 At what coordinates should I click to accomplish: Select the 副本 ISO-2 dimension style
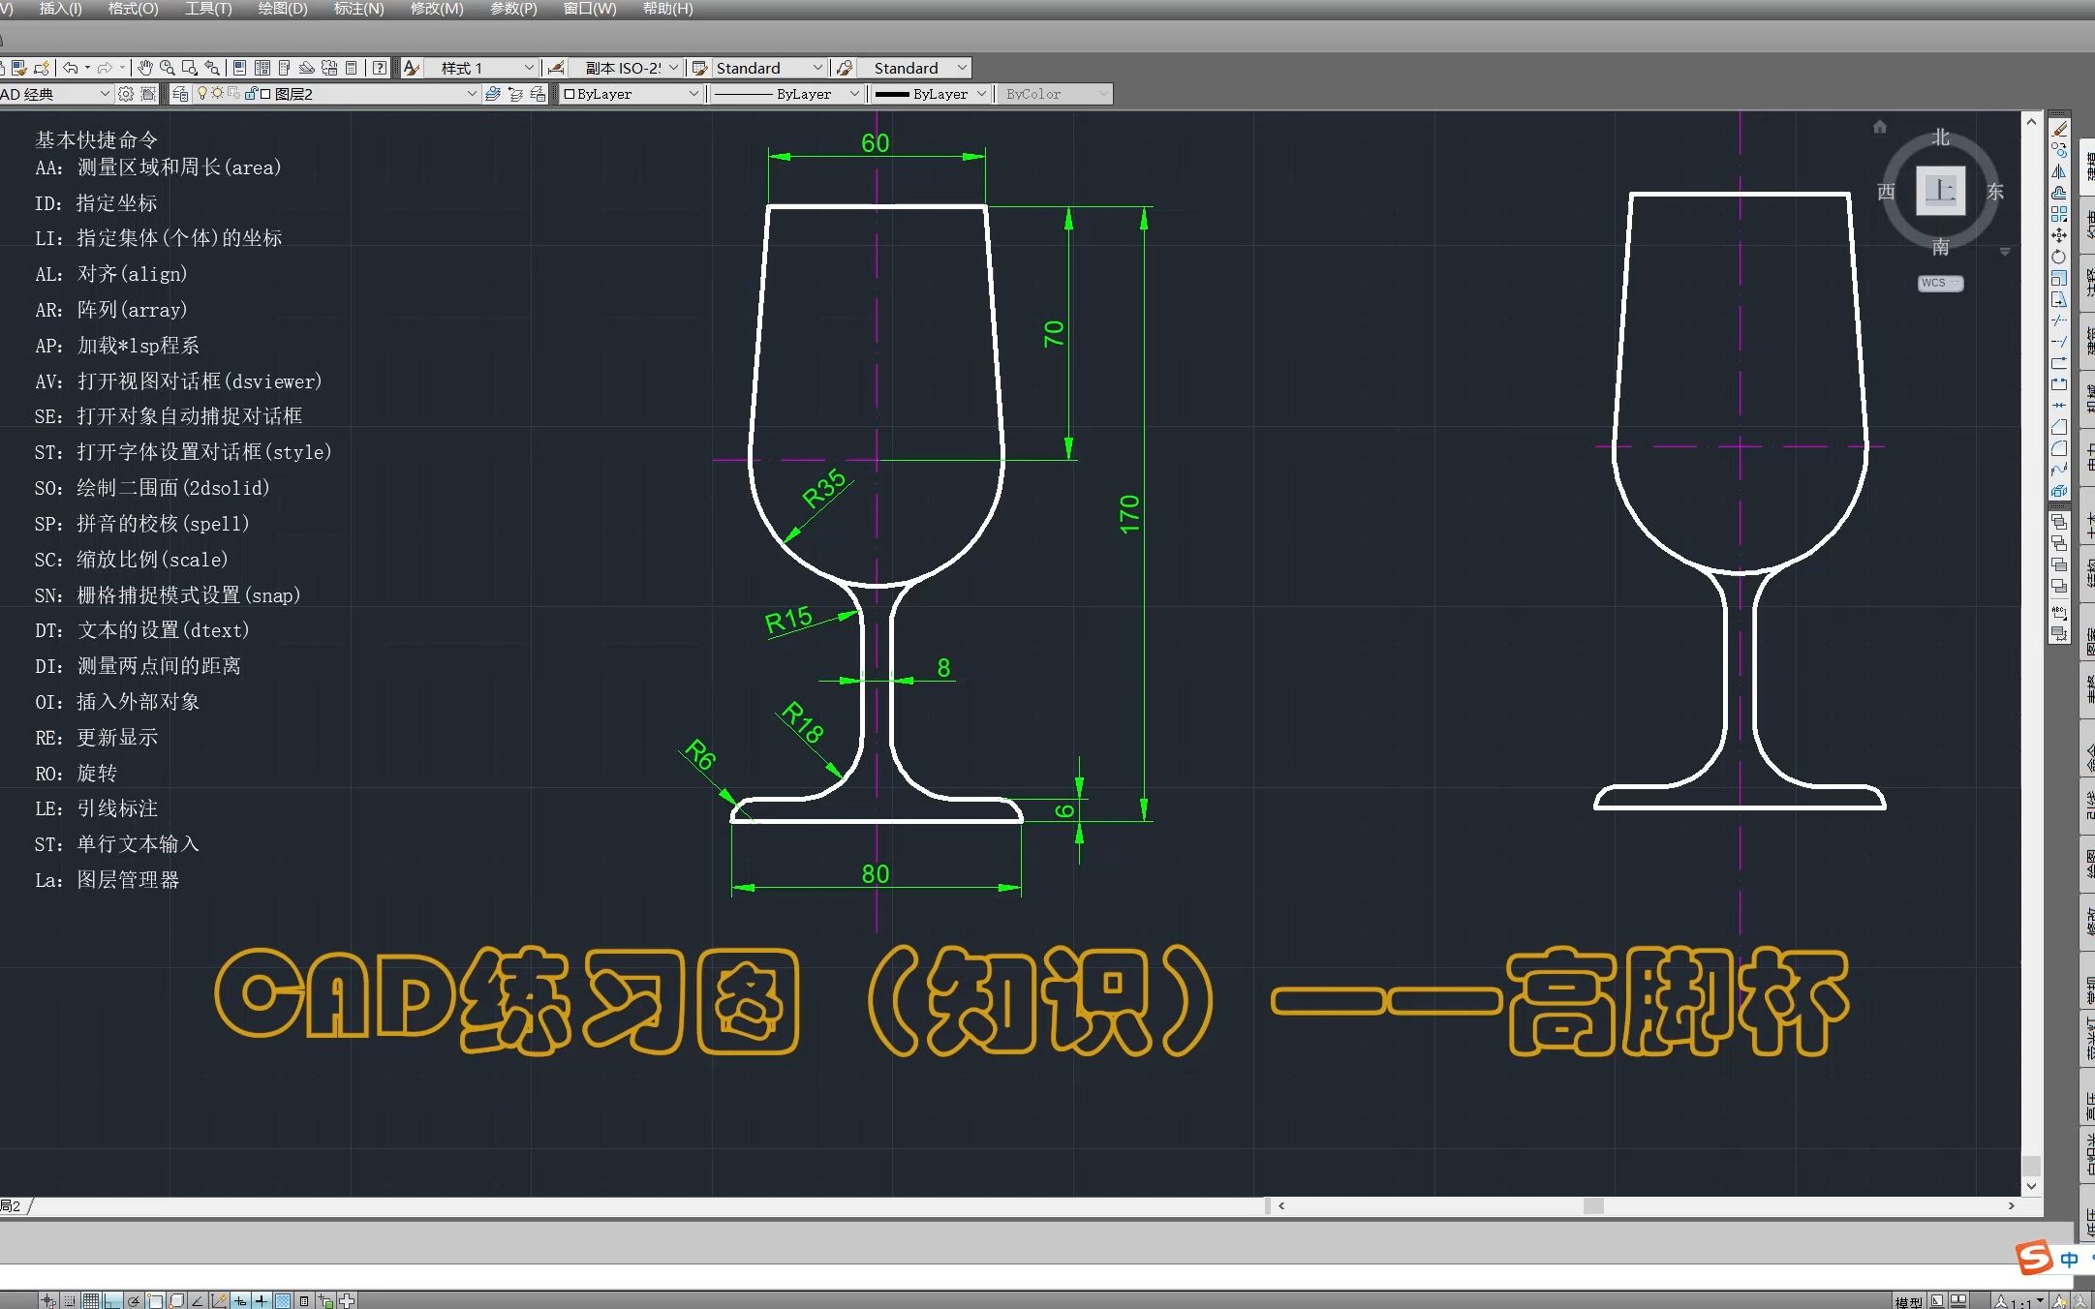[626, 67]
